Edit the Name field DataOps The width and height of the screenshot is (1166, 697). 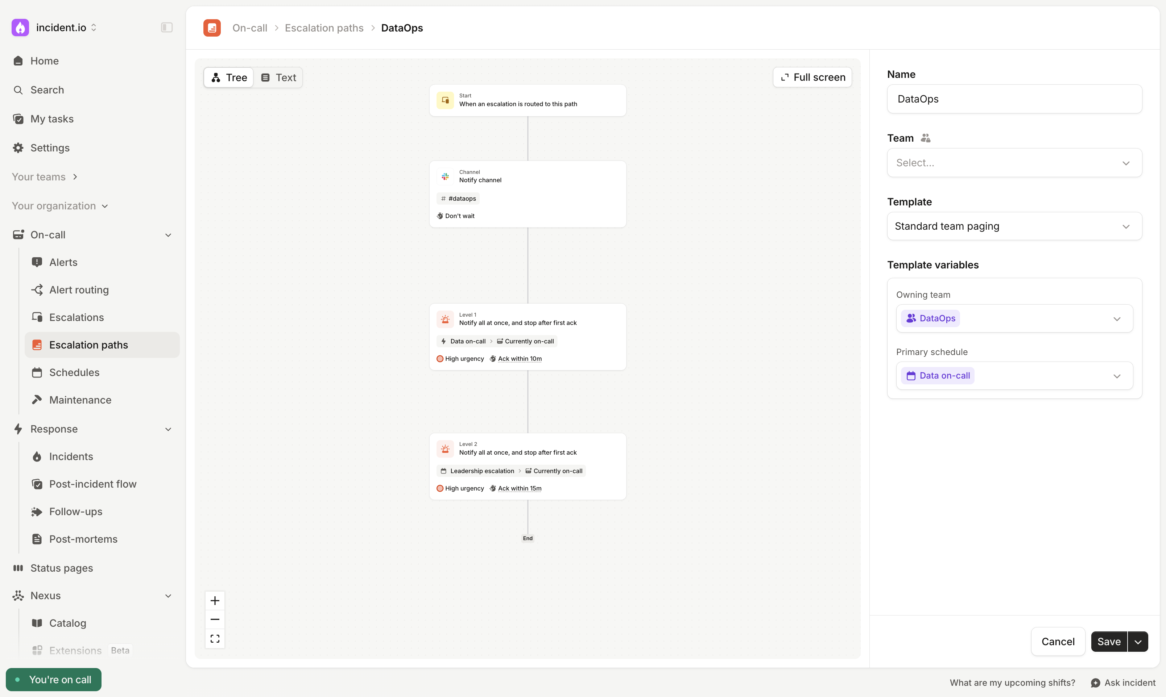pyautogui.click(x=1014, y=99)
